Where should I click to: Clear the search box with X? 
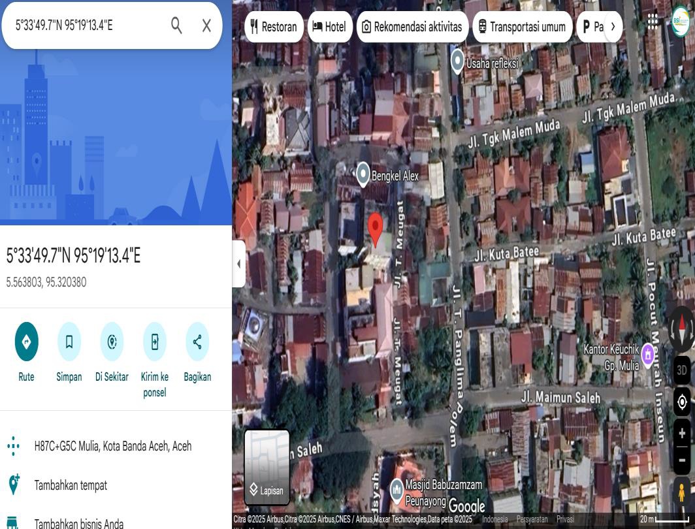206,25
